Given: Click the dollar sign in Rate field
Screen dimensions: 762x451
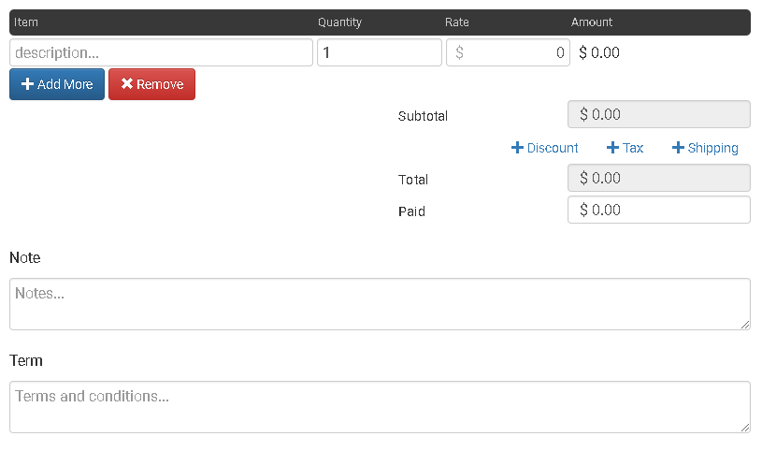Looking at the screenshot, I should click(459, 52).
